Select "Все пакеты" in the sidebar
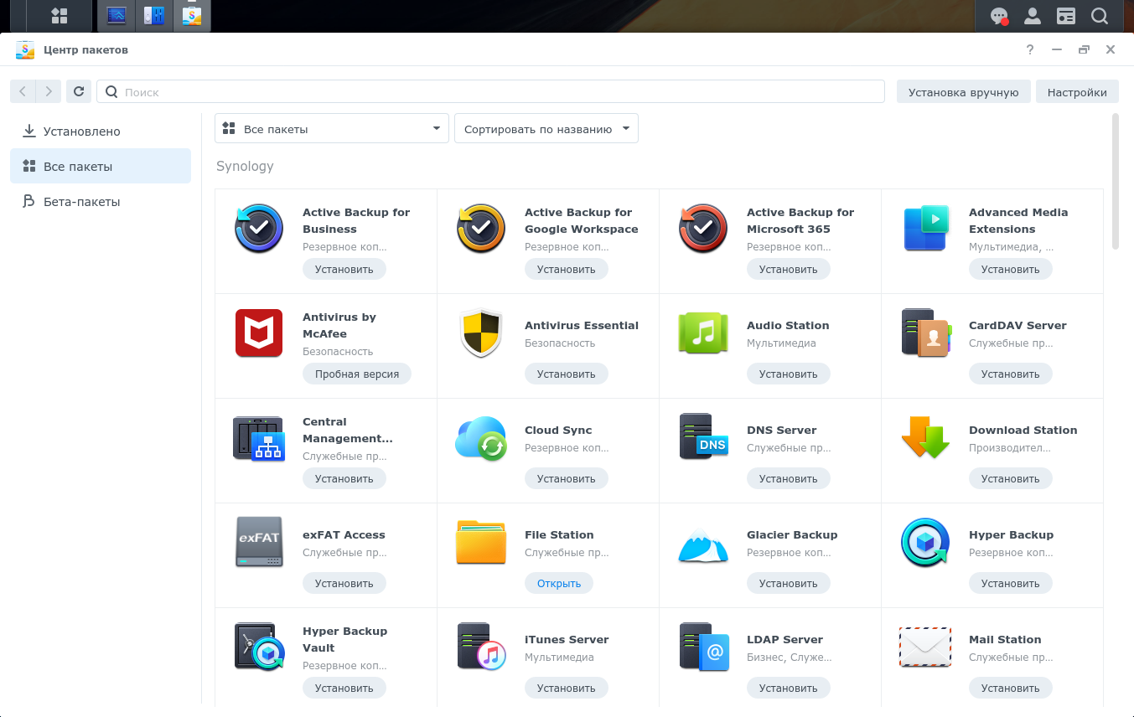 click(101, 167)
